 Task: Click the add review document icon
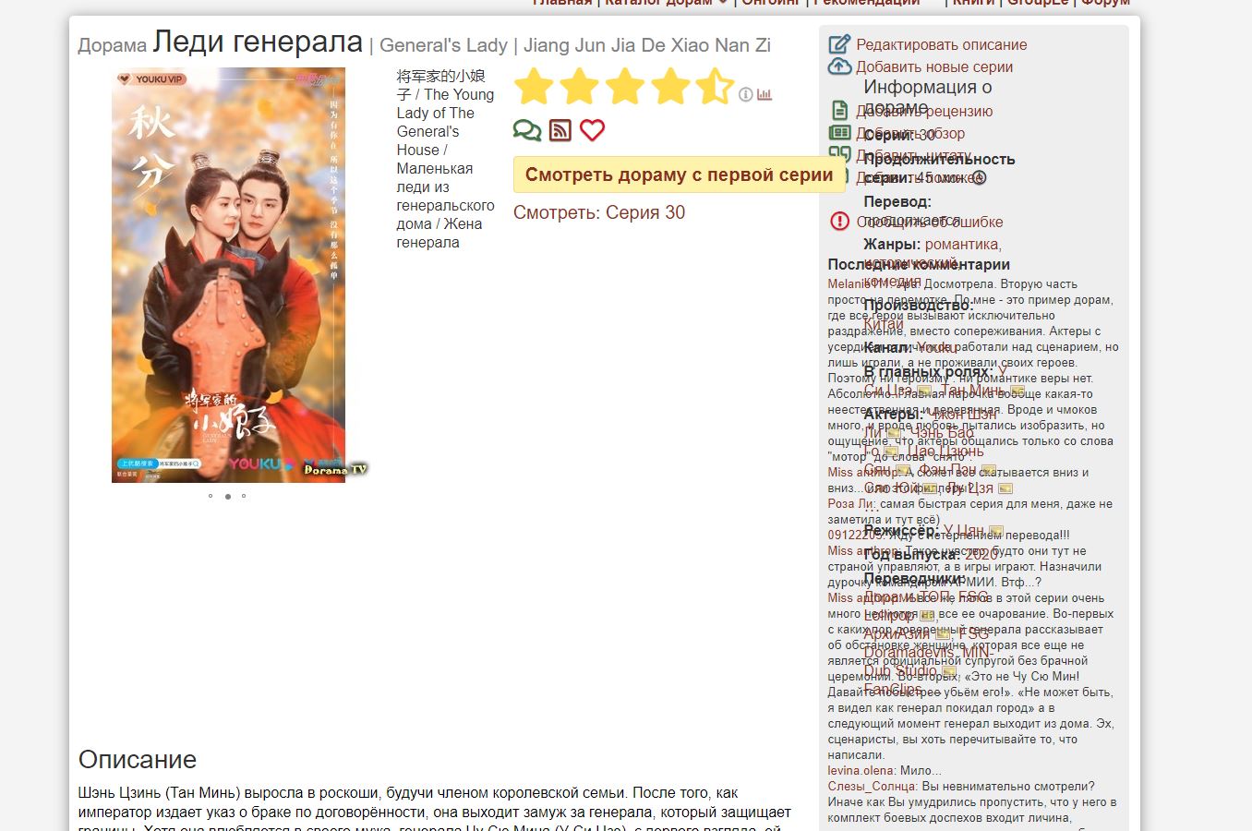click(x=839, y=110)
